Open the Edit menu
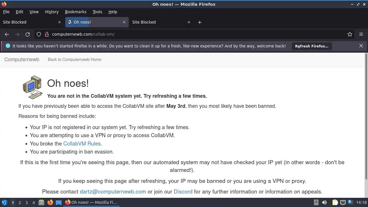 [20, 12]
